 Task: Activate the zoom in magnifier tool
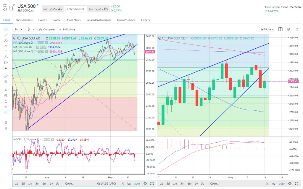coord(6,82)
